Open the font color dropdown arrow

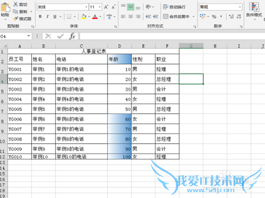coord(100,16)
